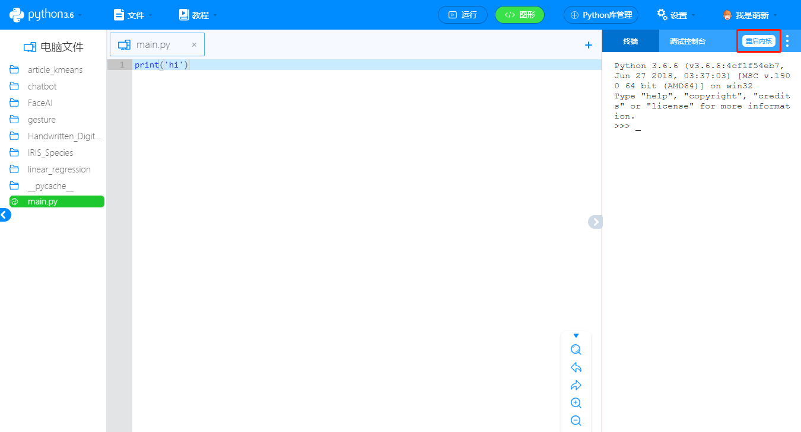Open the article_kmeans folder
801x432 pixels.
[x=55, y=70]
